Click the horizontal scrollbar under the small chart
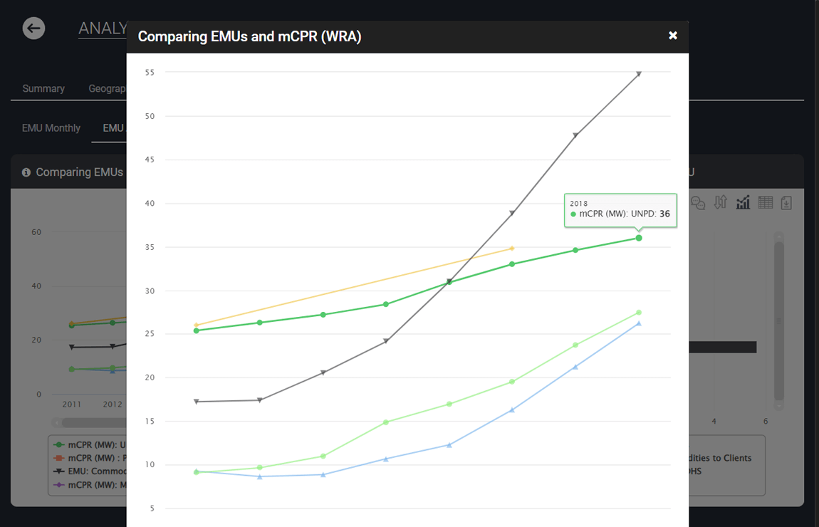Viewport: 819px width, 527px height. point(89,422)
